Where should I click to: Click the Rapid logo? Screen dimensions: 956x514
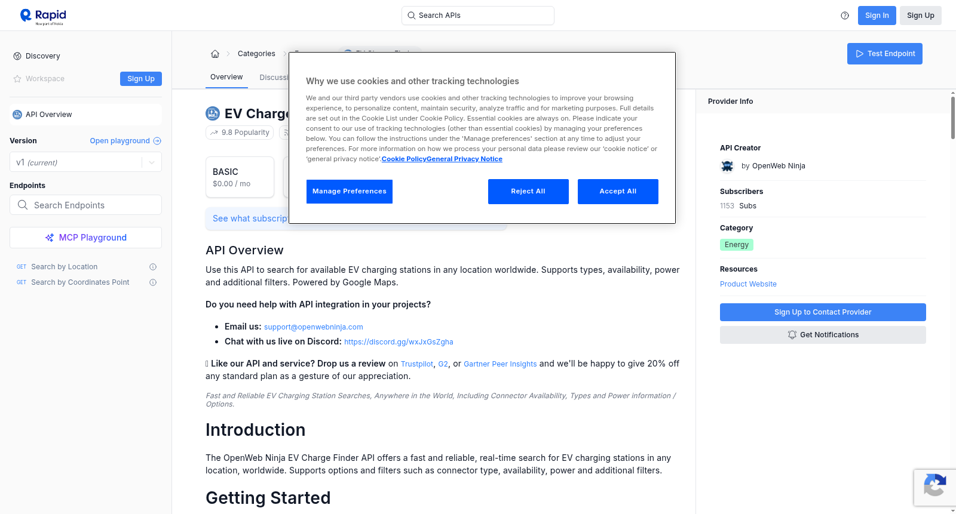point(43,16)
